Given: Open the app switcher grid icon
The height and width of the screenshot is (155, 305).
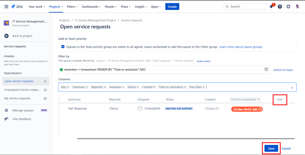Looking at the screenshot, I should (x=6, y=6).
